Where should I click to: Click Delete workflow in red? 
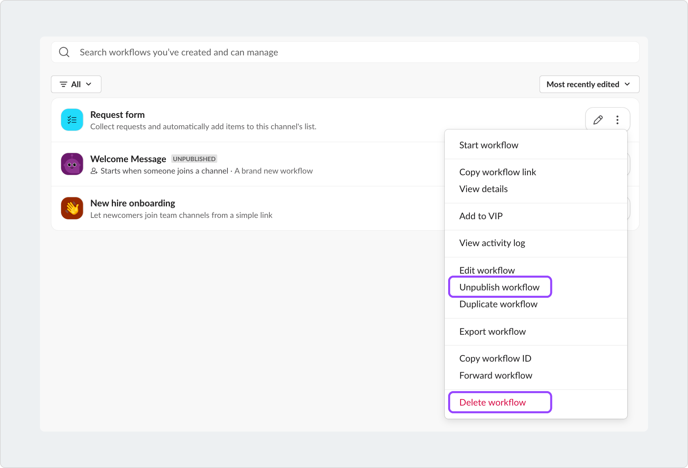(x=492, y=402)
